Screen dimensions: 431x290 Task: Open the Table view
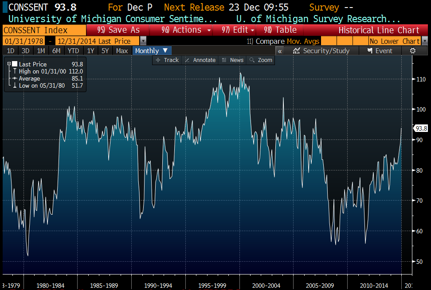pos(280,30)
